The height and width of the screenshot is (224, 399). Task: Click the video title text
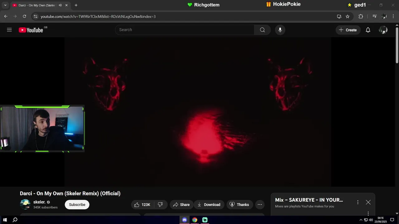coord(70,193)
